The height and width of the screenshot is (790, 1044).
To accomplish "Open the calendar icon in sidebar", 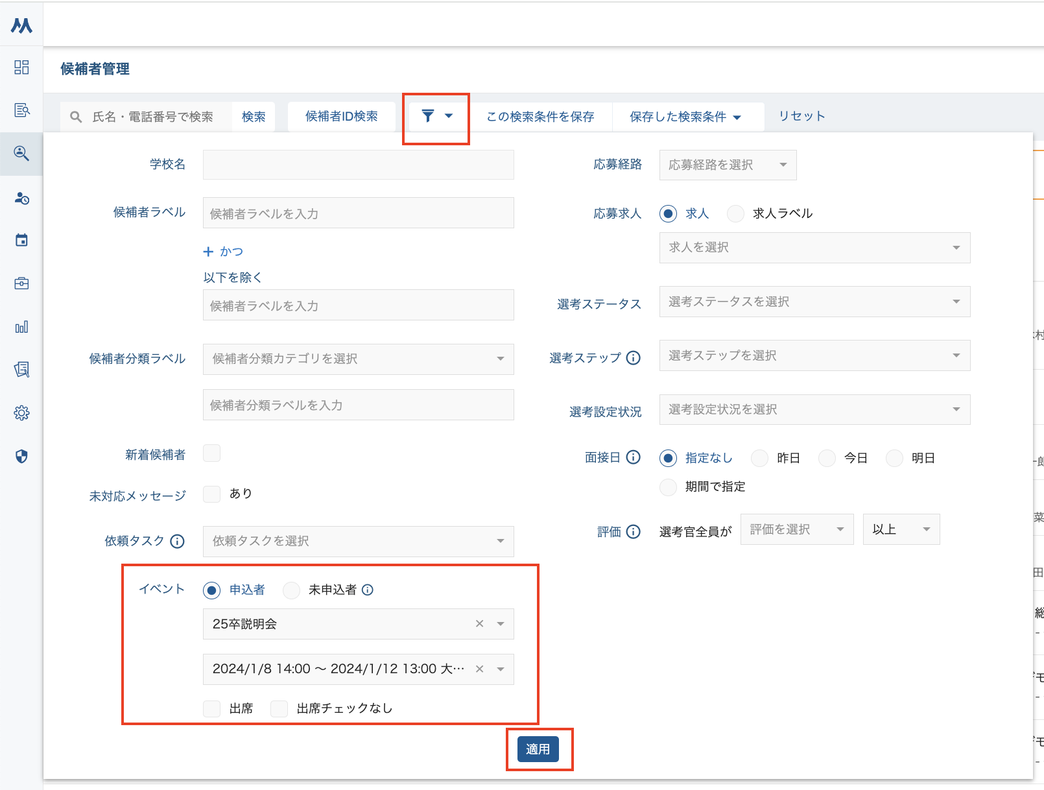I will [x=21, y=240].
